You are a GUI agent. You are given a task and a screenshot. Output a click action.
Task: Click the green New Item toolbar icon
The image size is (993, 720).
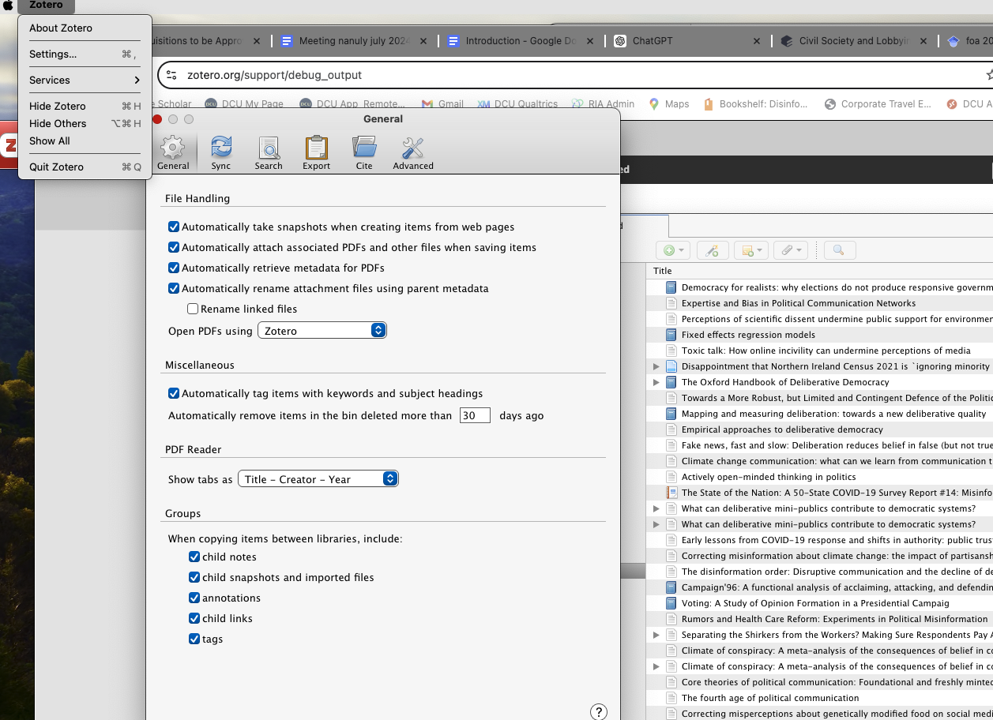tap(673, 250)
